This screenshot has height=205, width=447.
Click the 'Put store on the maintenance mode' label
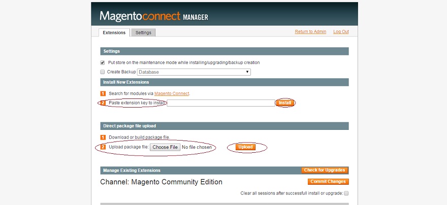click(184, 62)
